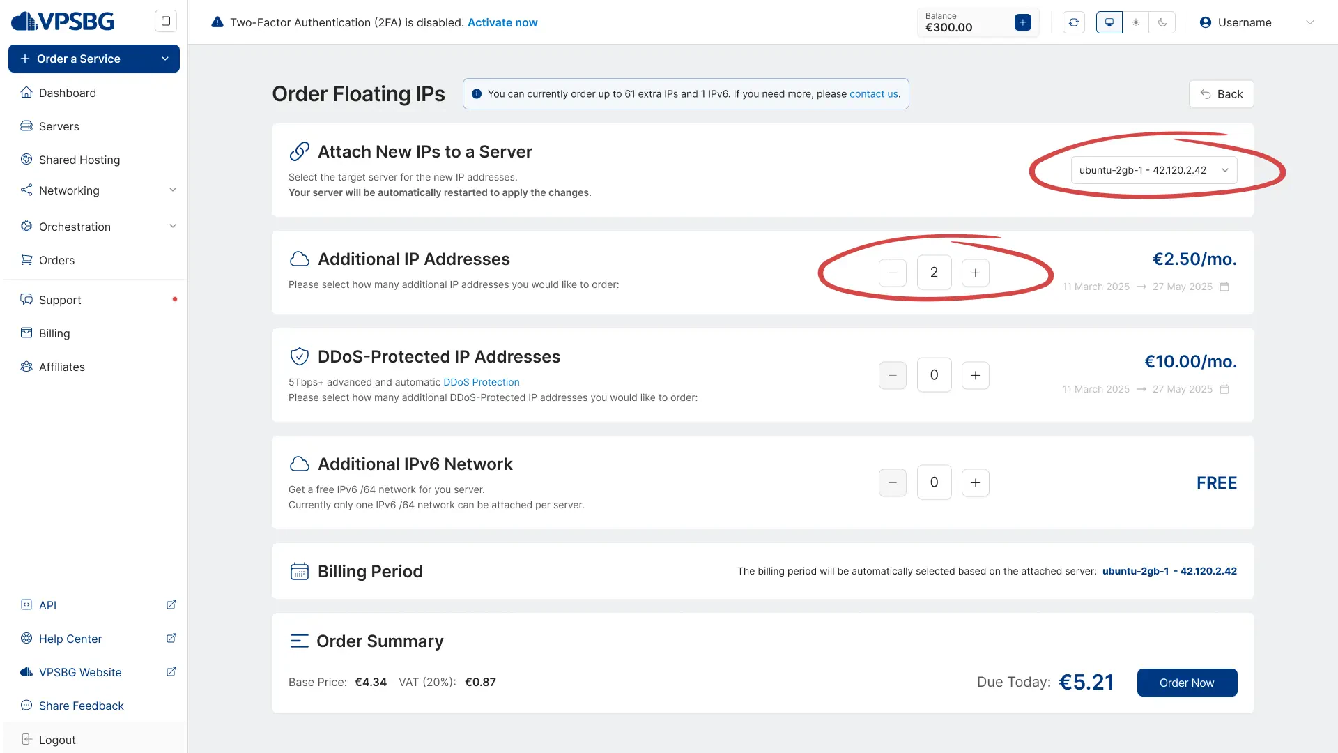The height and width of the screenshot is (753, 1338).
Task: Go to Billing section
Action: click(54, 333)
